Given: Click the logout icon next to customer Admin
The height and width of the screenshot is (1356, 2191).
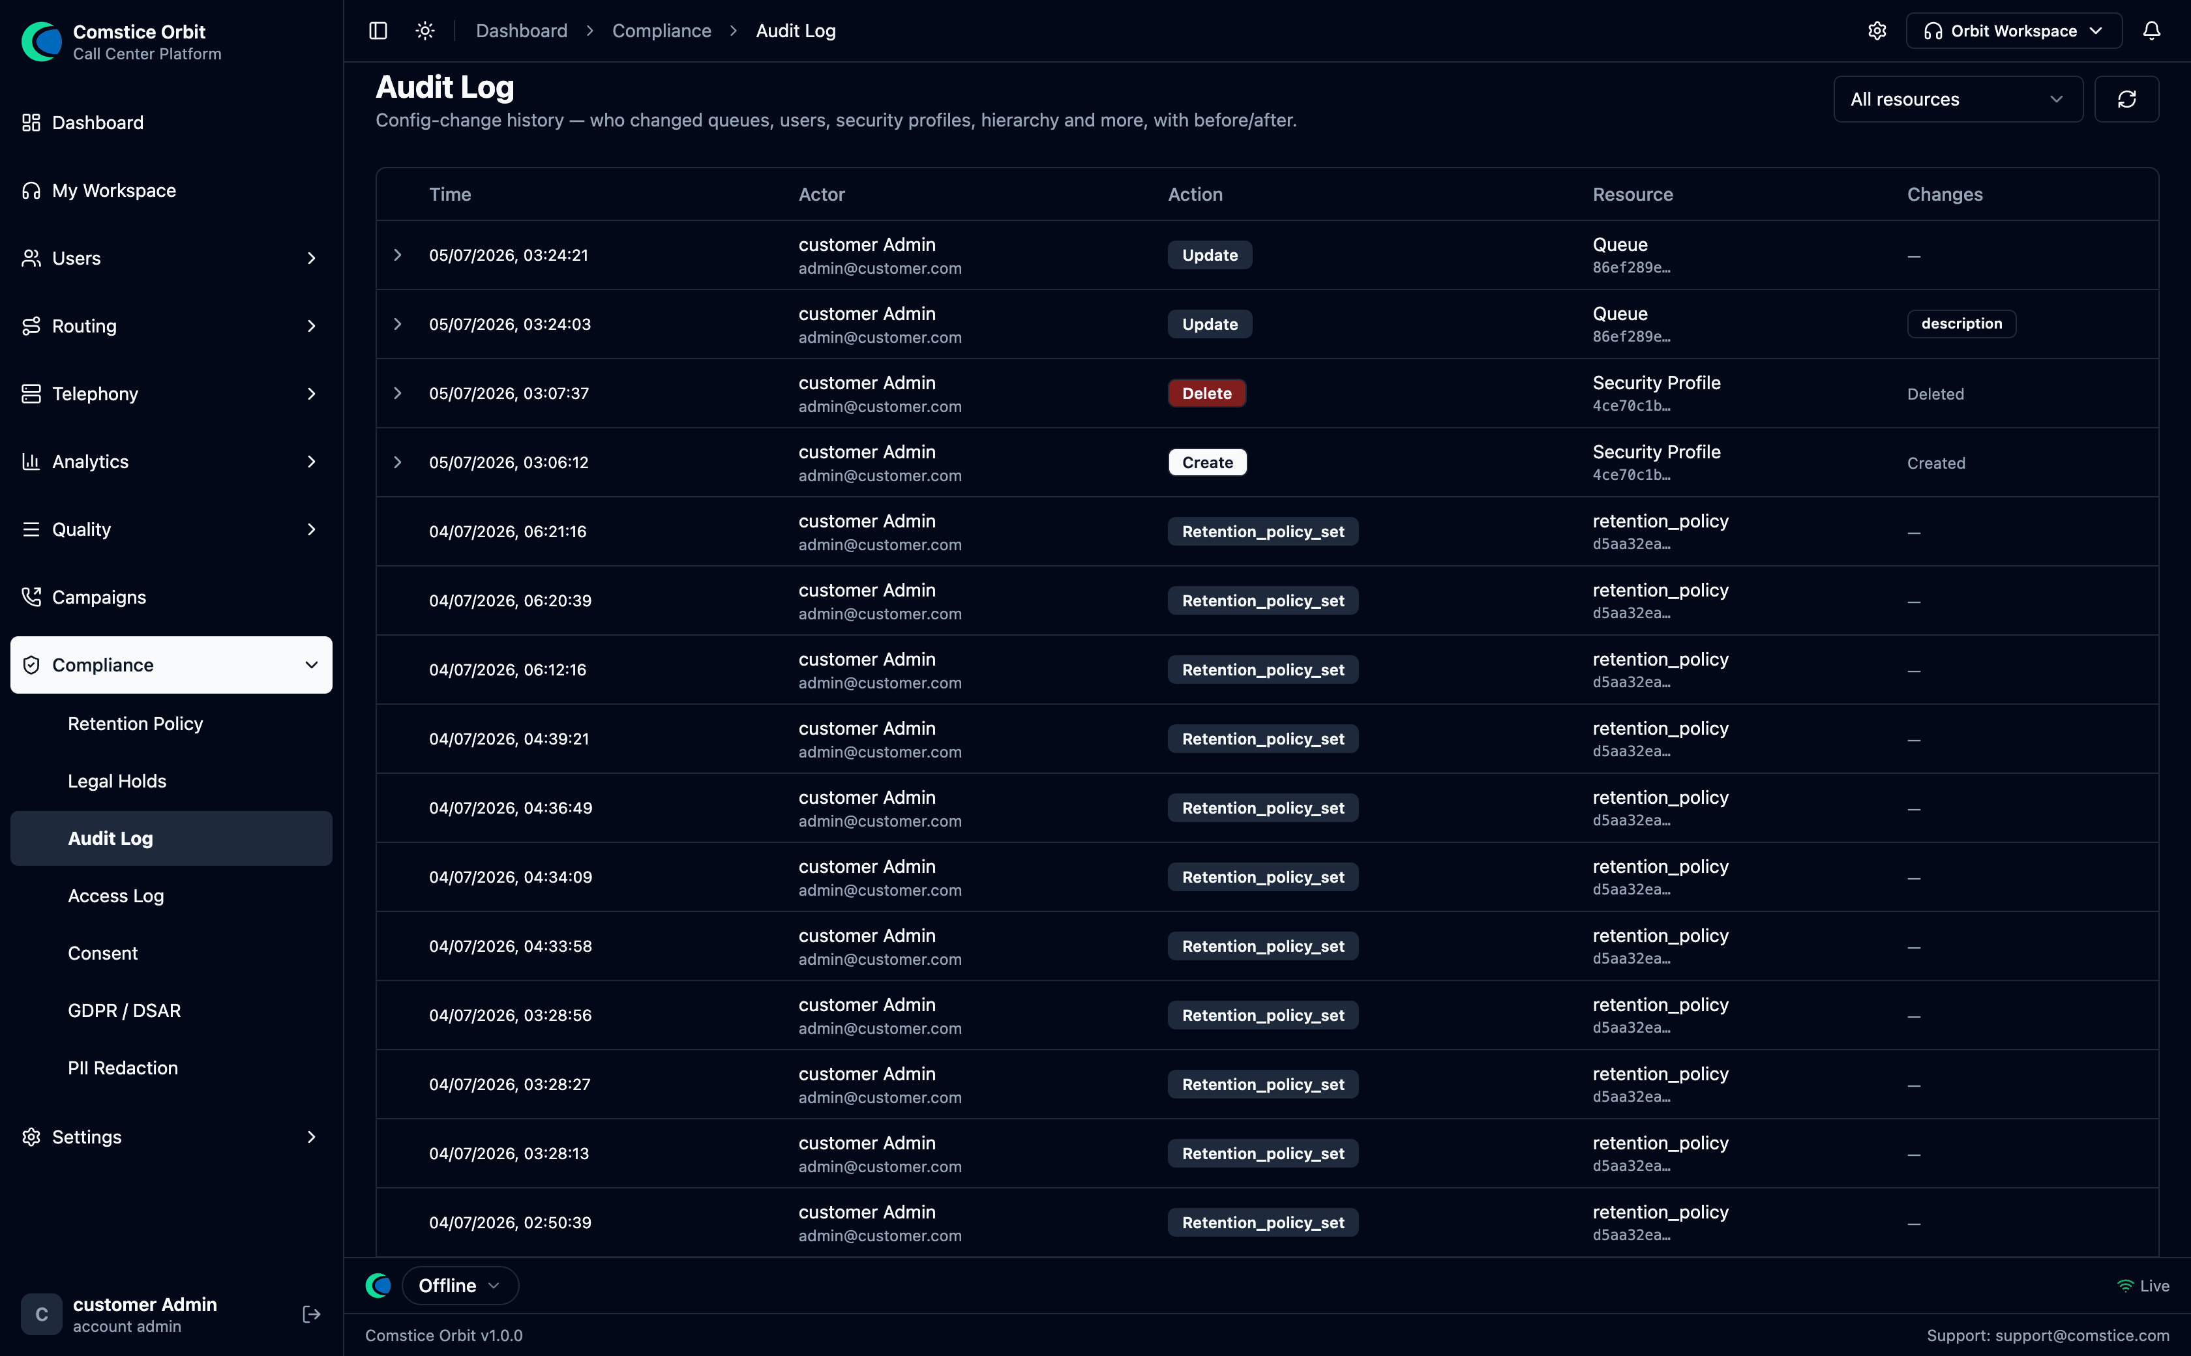Looking at the screenshot, I should pos(311,1314).
